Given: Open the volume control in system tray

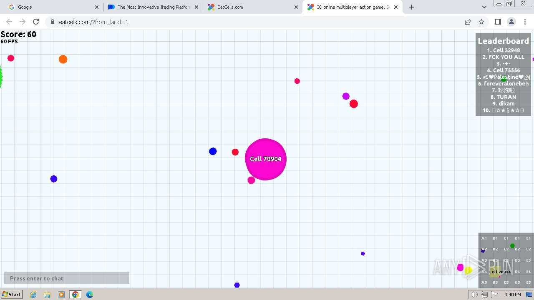Looking at the screenshot, I should (474, 295).
